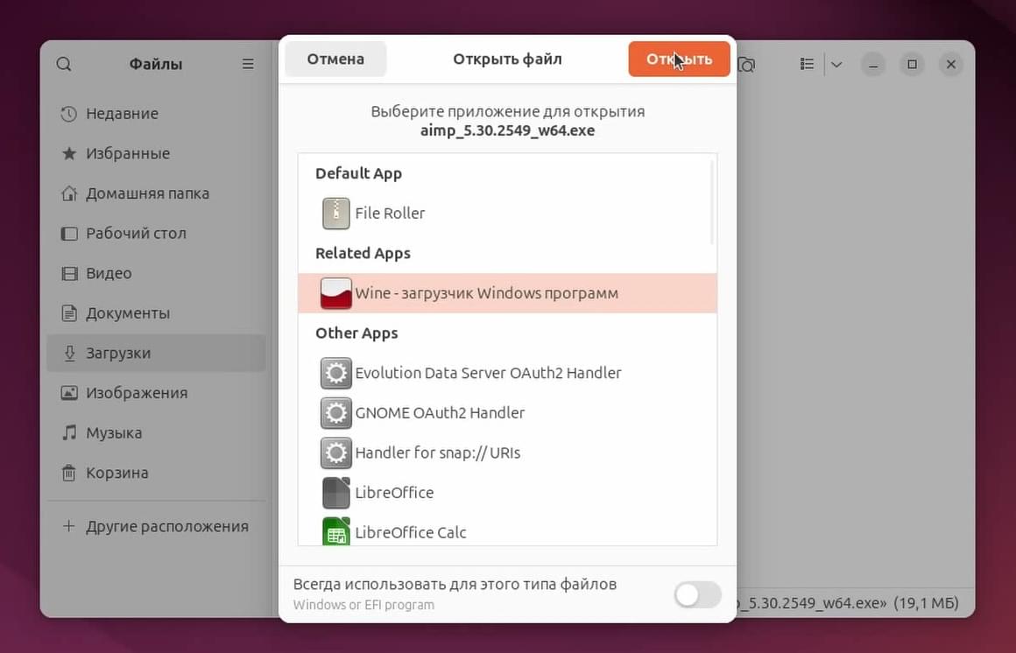The width and height of the screenshot is (1016, 653).
Task: Click Другие расположения in the sidebar
Action: 156,526
